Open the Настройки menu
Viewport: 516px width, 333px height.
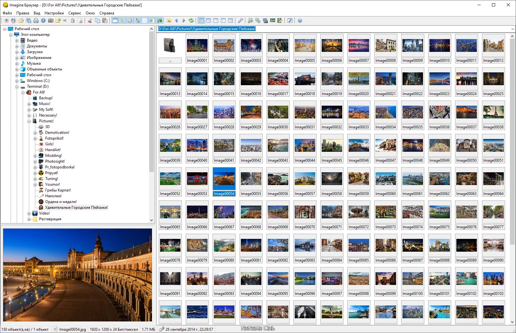point(54,13)
